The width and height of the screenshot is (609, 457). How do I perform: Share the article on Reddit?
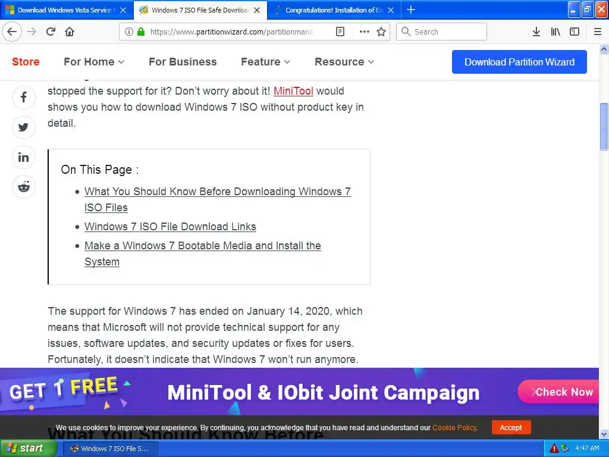(x=24, y=187)
